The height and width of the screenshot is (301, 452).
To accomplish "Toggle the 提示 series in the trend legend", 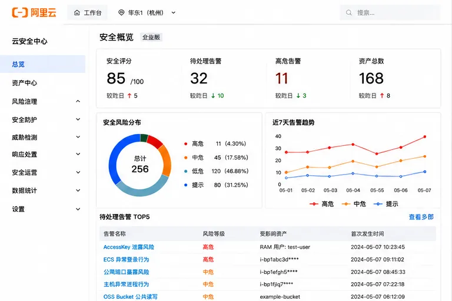I will [x=385, y=204].
